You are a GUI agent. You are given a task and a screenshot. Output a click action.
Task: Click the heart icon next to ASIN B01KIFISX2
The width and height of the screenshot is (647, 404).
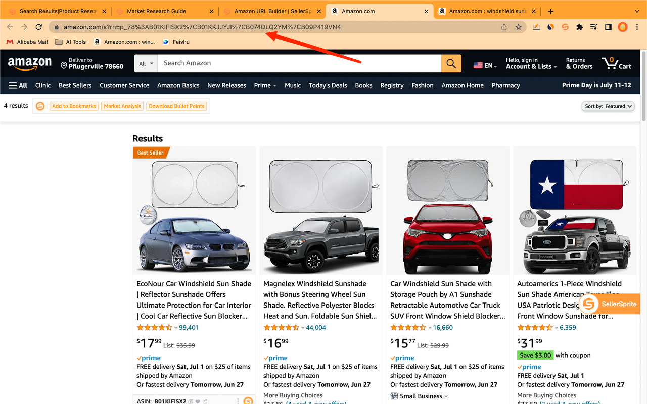[198, 401]
